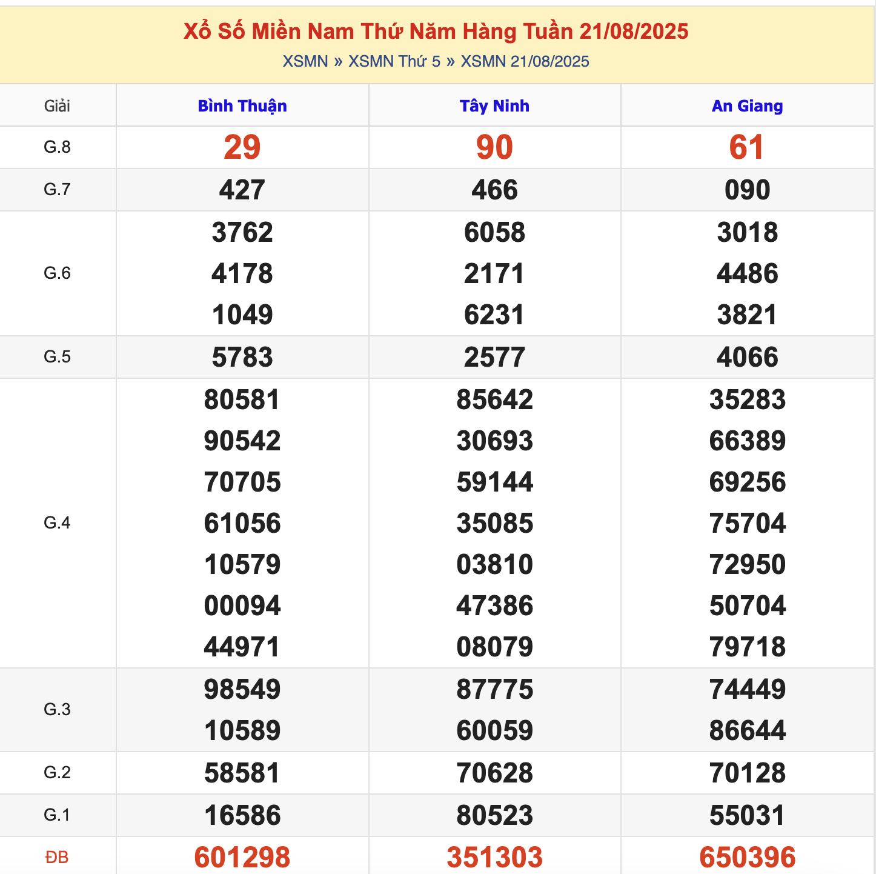Click G.4 number 85642
Screen dimensions: 876x874
494,399
